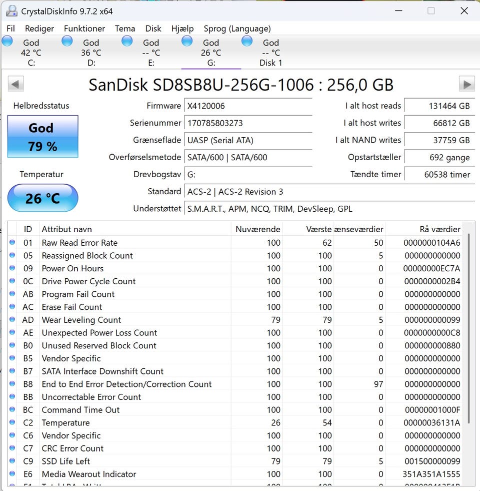Image resolution: width=480 pixels, height=491 pixels.
Task: Click status dot of Unused Reserved Block Count
Action: pyautogui.click(x=12, y=345)
